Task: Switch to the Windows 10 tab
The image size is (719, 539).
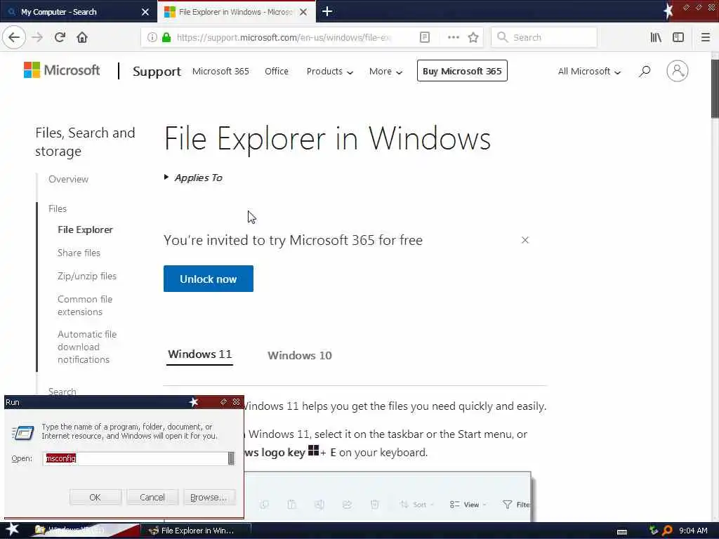Action: (x=299, y=355)
